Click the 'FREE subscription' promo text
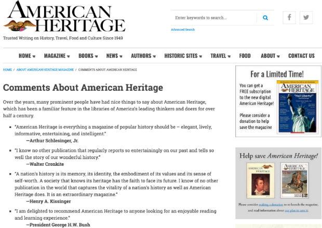322x228 pixels. pos(255,92)
